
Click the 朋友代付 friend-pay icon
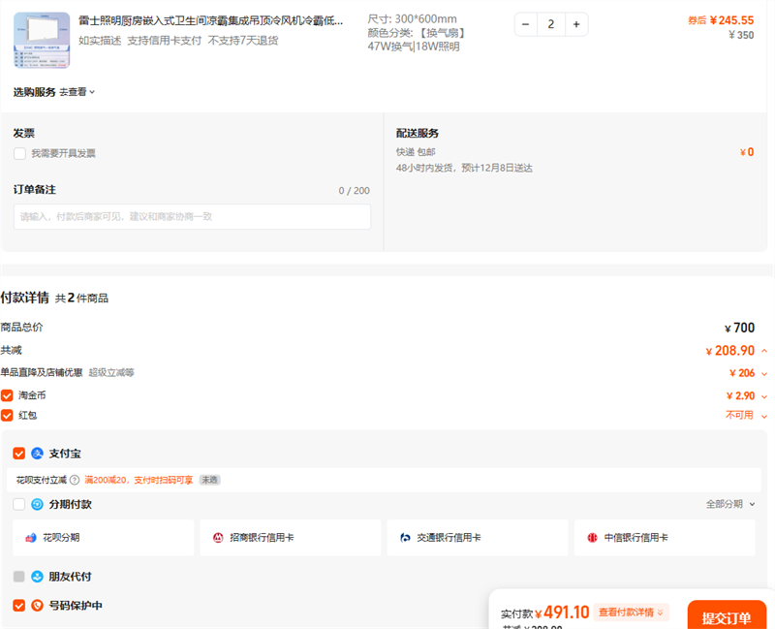click(38, 577)
